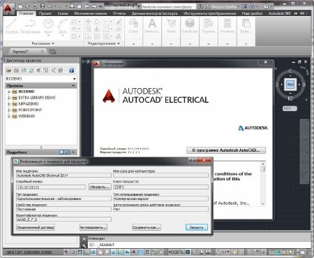314x258 pixels.
Task: Click the О программе Autodesk AutoCAD button
Action: pyautogui.click(x=226, y=150)
